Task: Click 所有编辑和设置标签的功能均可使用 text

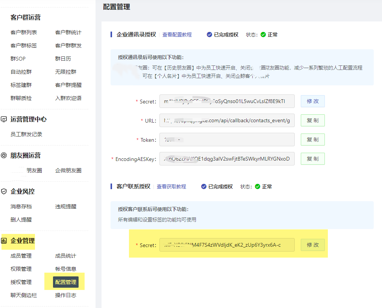Action: [x=157, y=220]
